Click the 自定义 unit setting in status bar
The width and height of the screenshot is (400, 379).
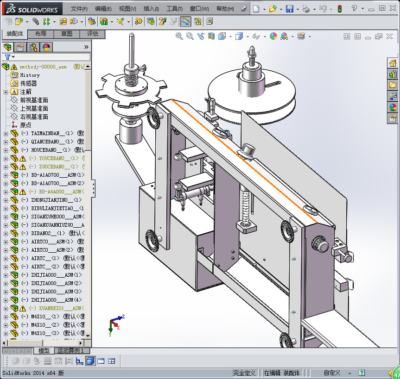(332, 373)
